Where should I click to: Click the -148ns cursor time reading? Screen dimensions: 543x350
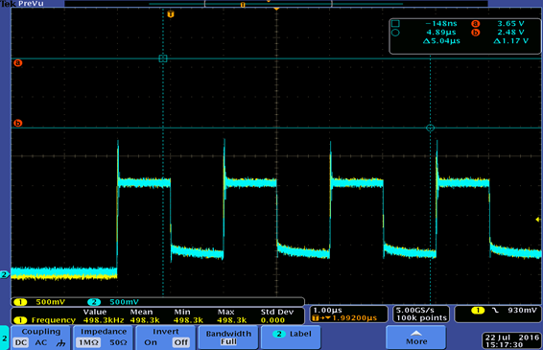[441, 24]
